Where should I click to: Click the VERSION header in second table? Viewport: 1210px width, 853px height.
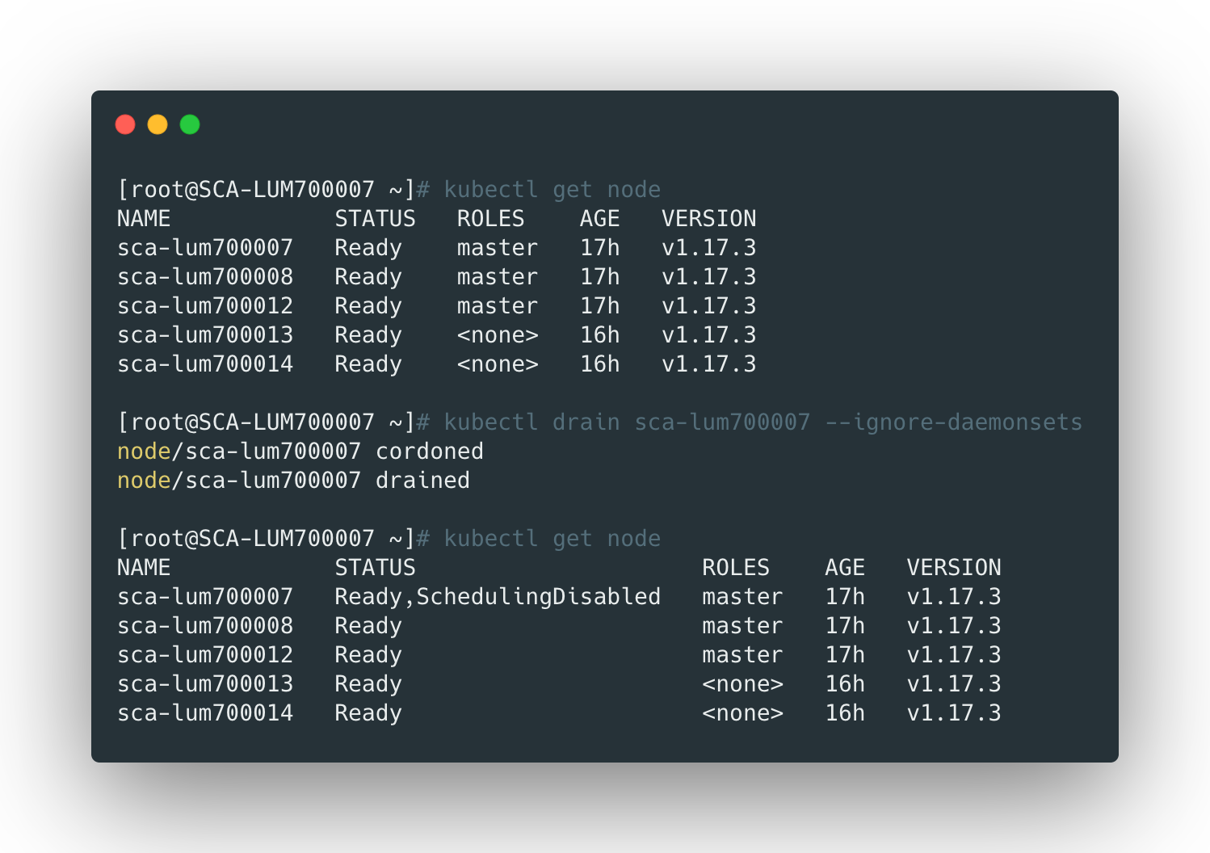pyautogui.click(x=953, y=568)
